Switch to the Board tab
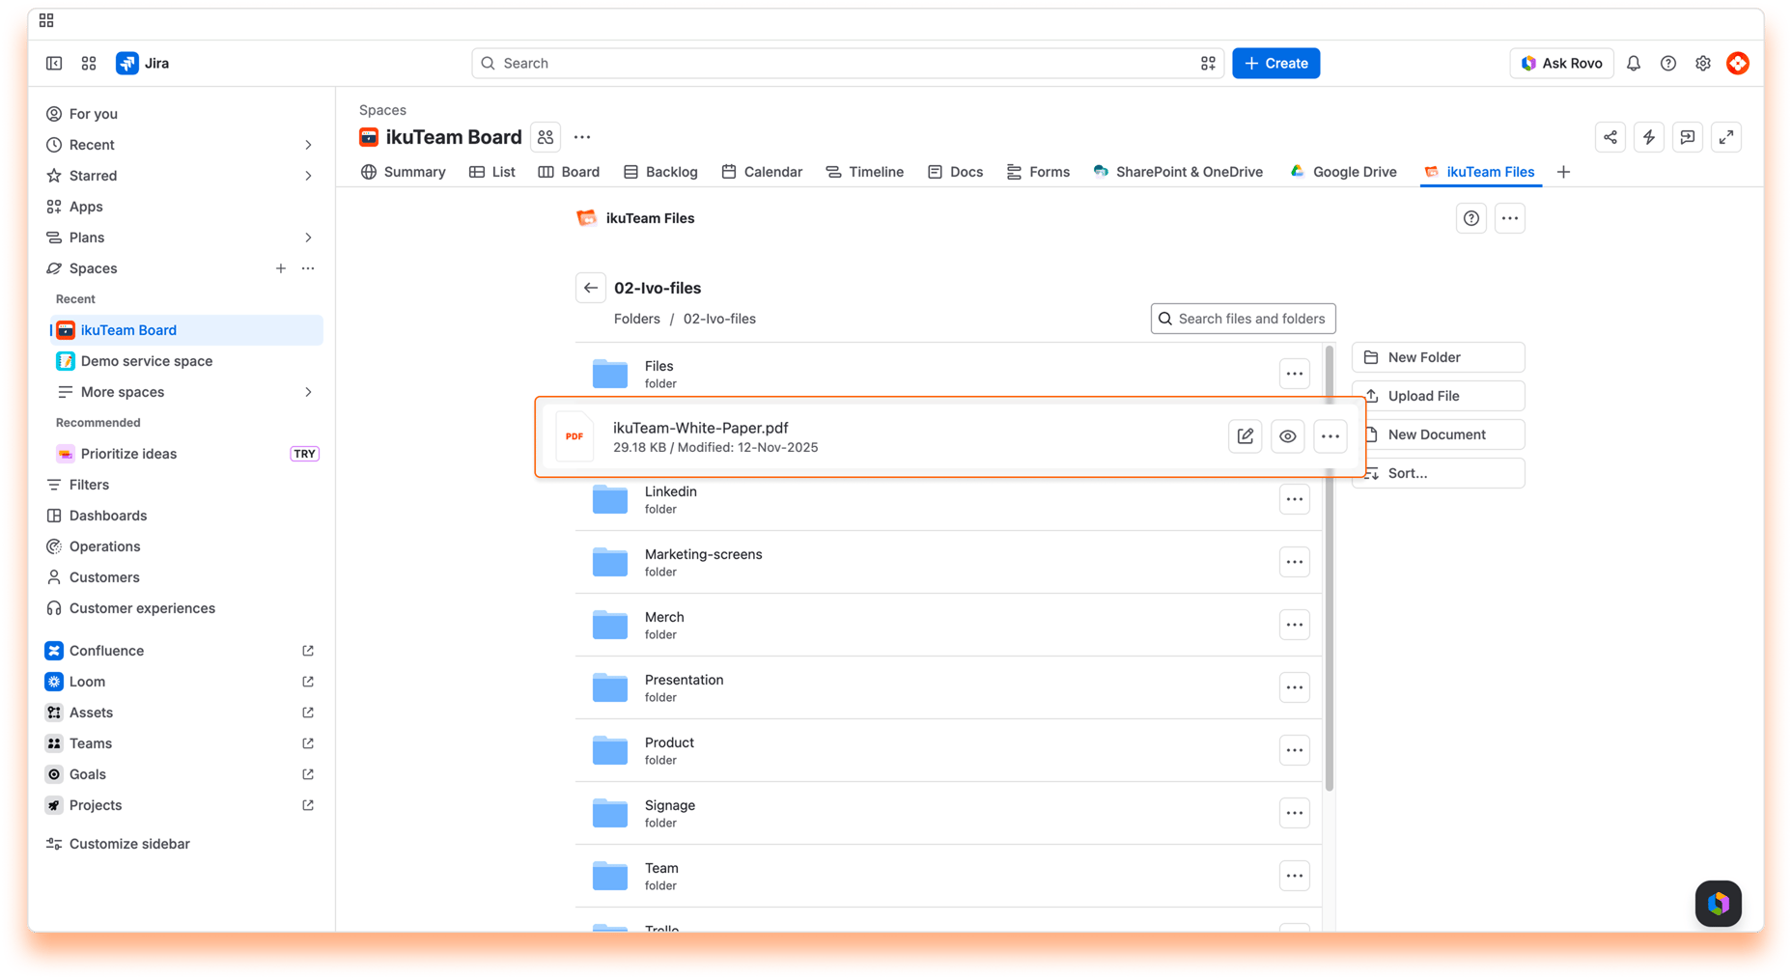 coord(569,172)
